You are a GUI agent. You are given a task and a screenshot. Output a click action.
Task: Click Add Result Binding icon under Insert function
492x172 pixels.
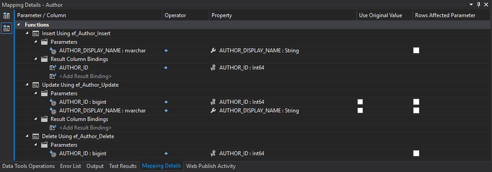(x=53, y=76)
